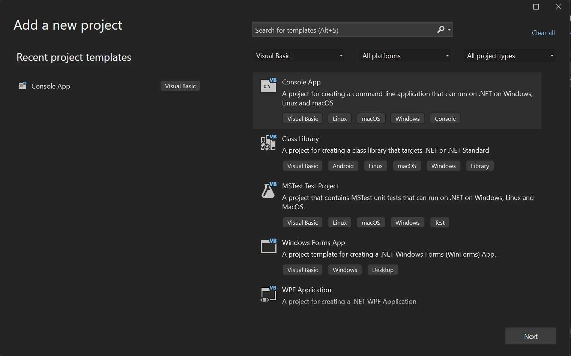571x356 pixels.
Task: Click the Clear all link
Action: (543, 33)
